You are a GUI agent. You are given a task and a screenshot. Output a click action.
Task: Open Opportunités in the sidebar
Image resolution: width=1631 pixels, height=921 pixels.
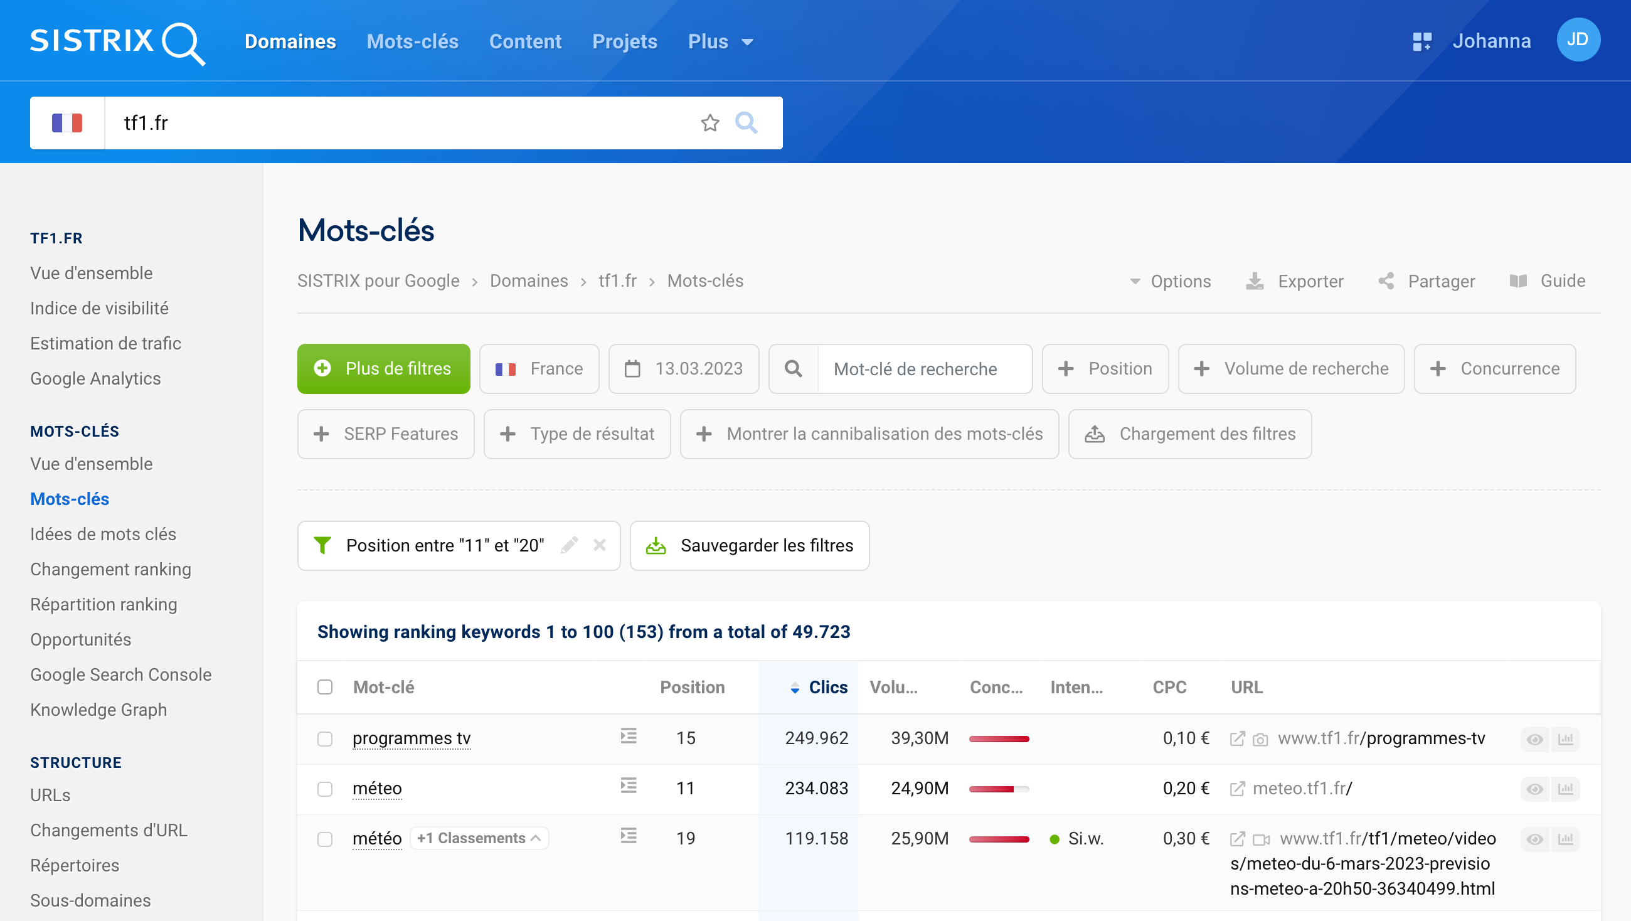click(x=80, y=639)
